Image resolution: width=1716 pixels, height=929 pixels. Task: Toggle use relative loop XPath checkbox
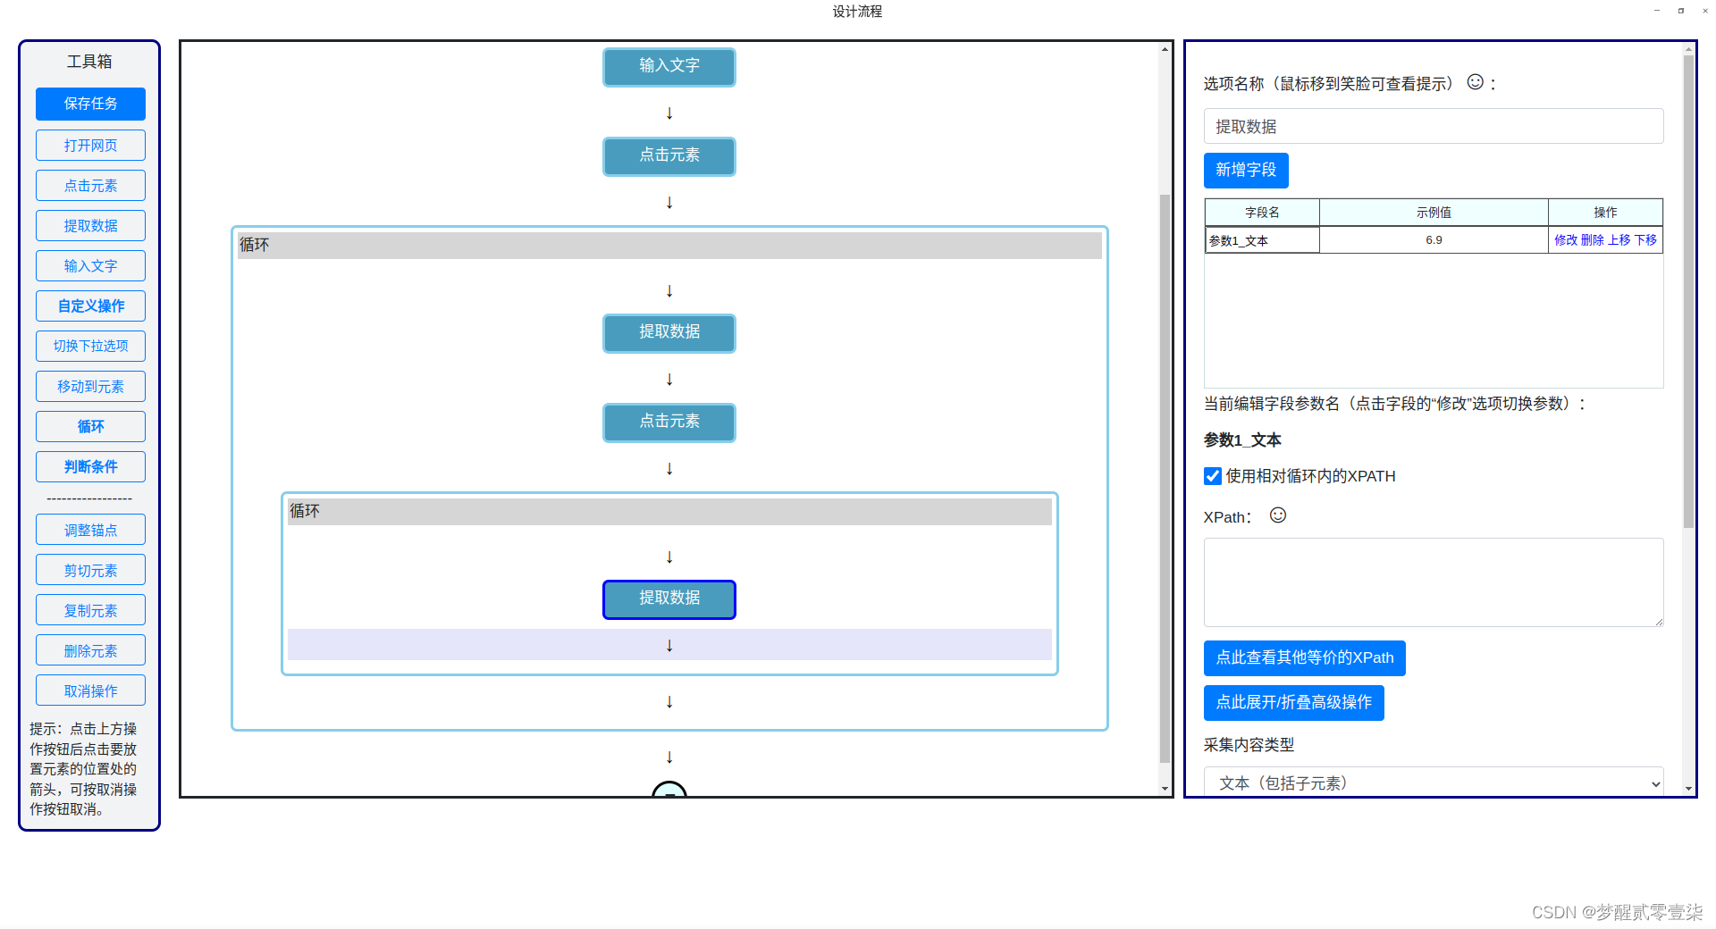coord(1213,476)
